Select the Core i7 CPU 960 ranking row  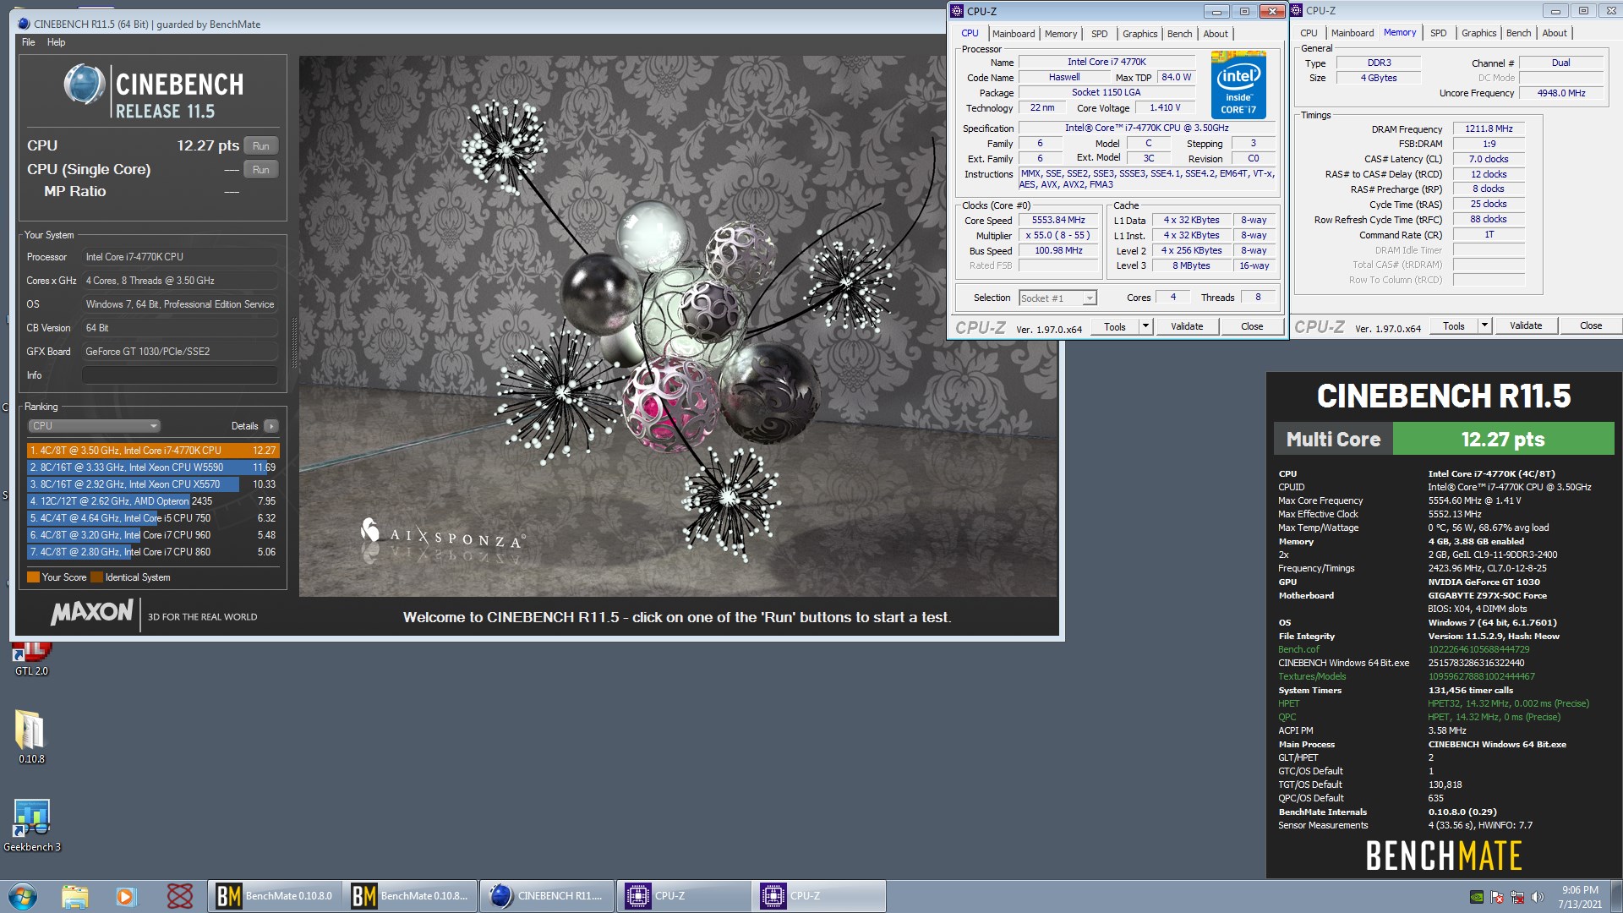click(x=153, y=535)
